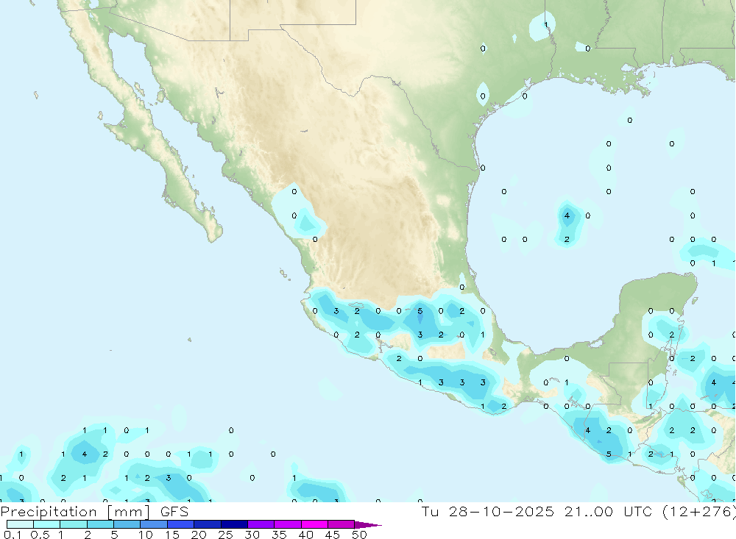The height and width of the screenshot is (539, 736).
Task: Click the "50" legend label
Action: click(359, 535)
